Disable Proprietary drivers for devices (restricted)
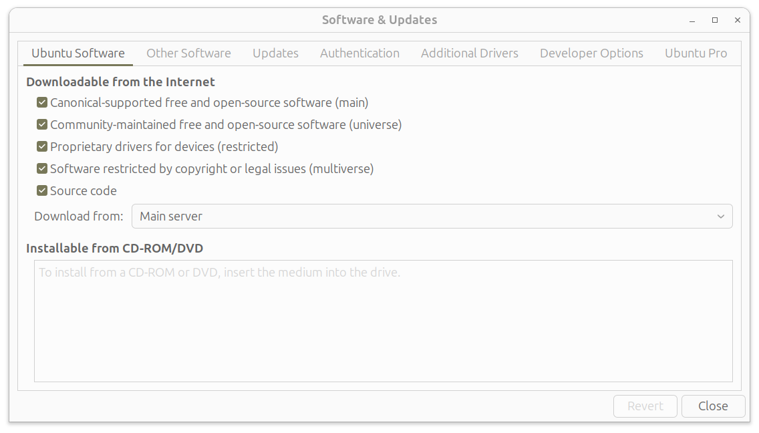 (42, 147)
